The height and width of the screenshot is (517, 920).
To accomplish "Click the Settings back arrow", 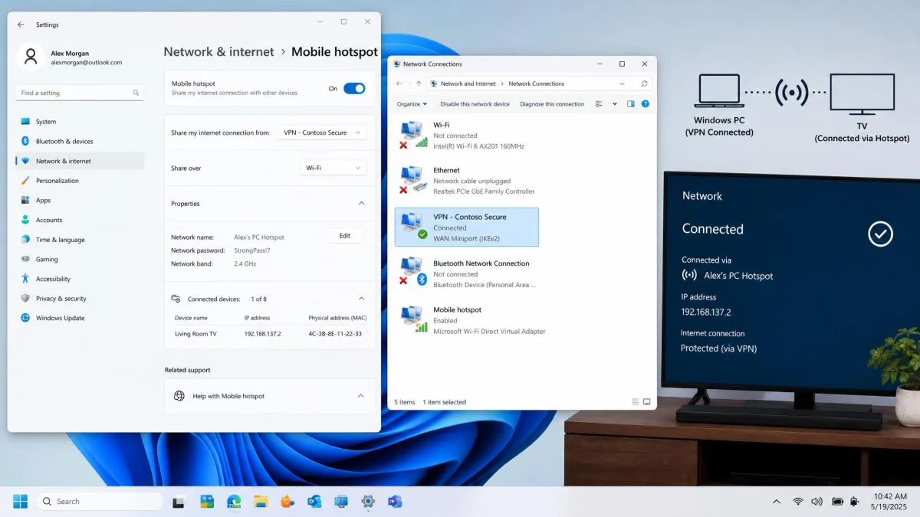I will [x=21, y=25].
